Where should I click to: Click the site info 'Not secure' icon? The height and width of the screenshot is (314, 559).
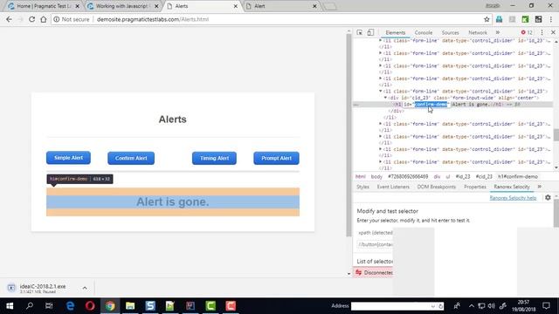56,19
